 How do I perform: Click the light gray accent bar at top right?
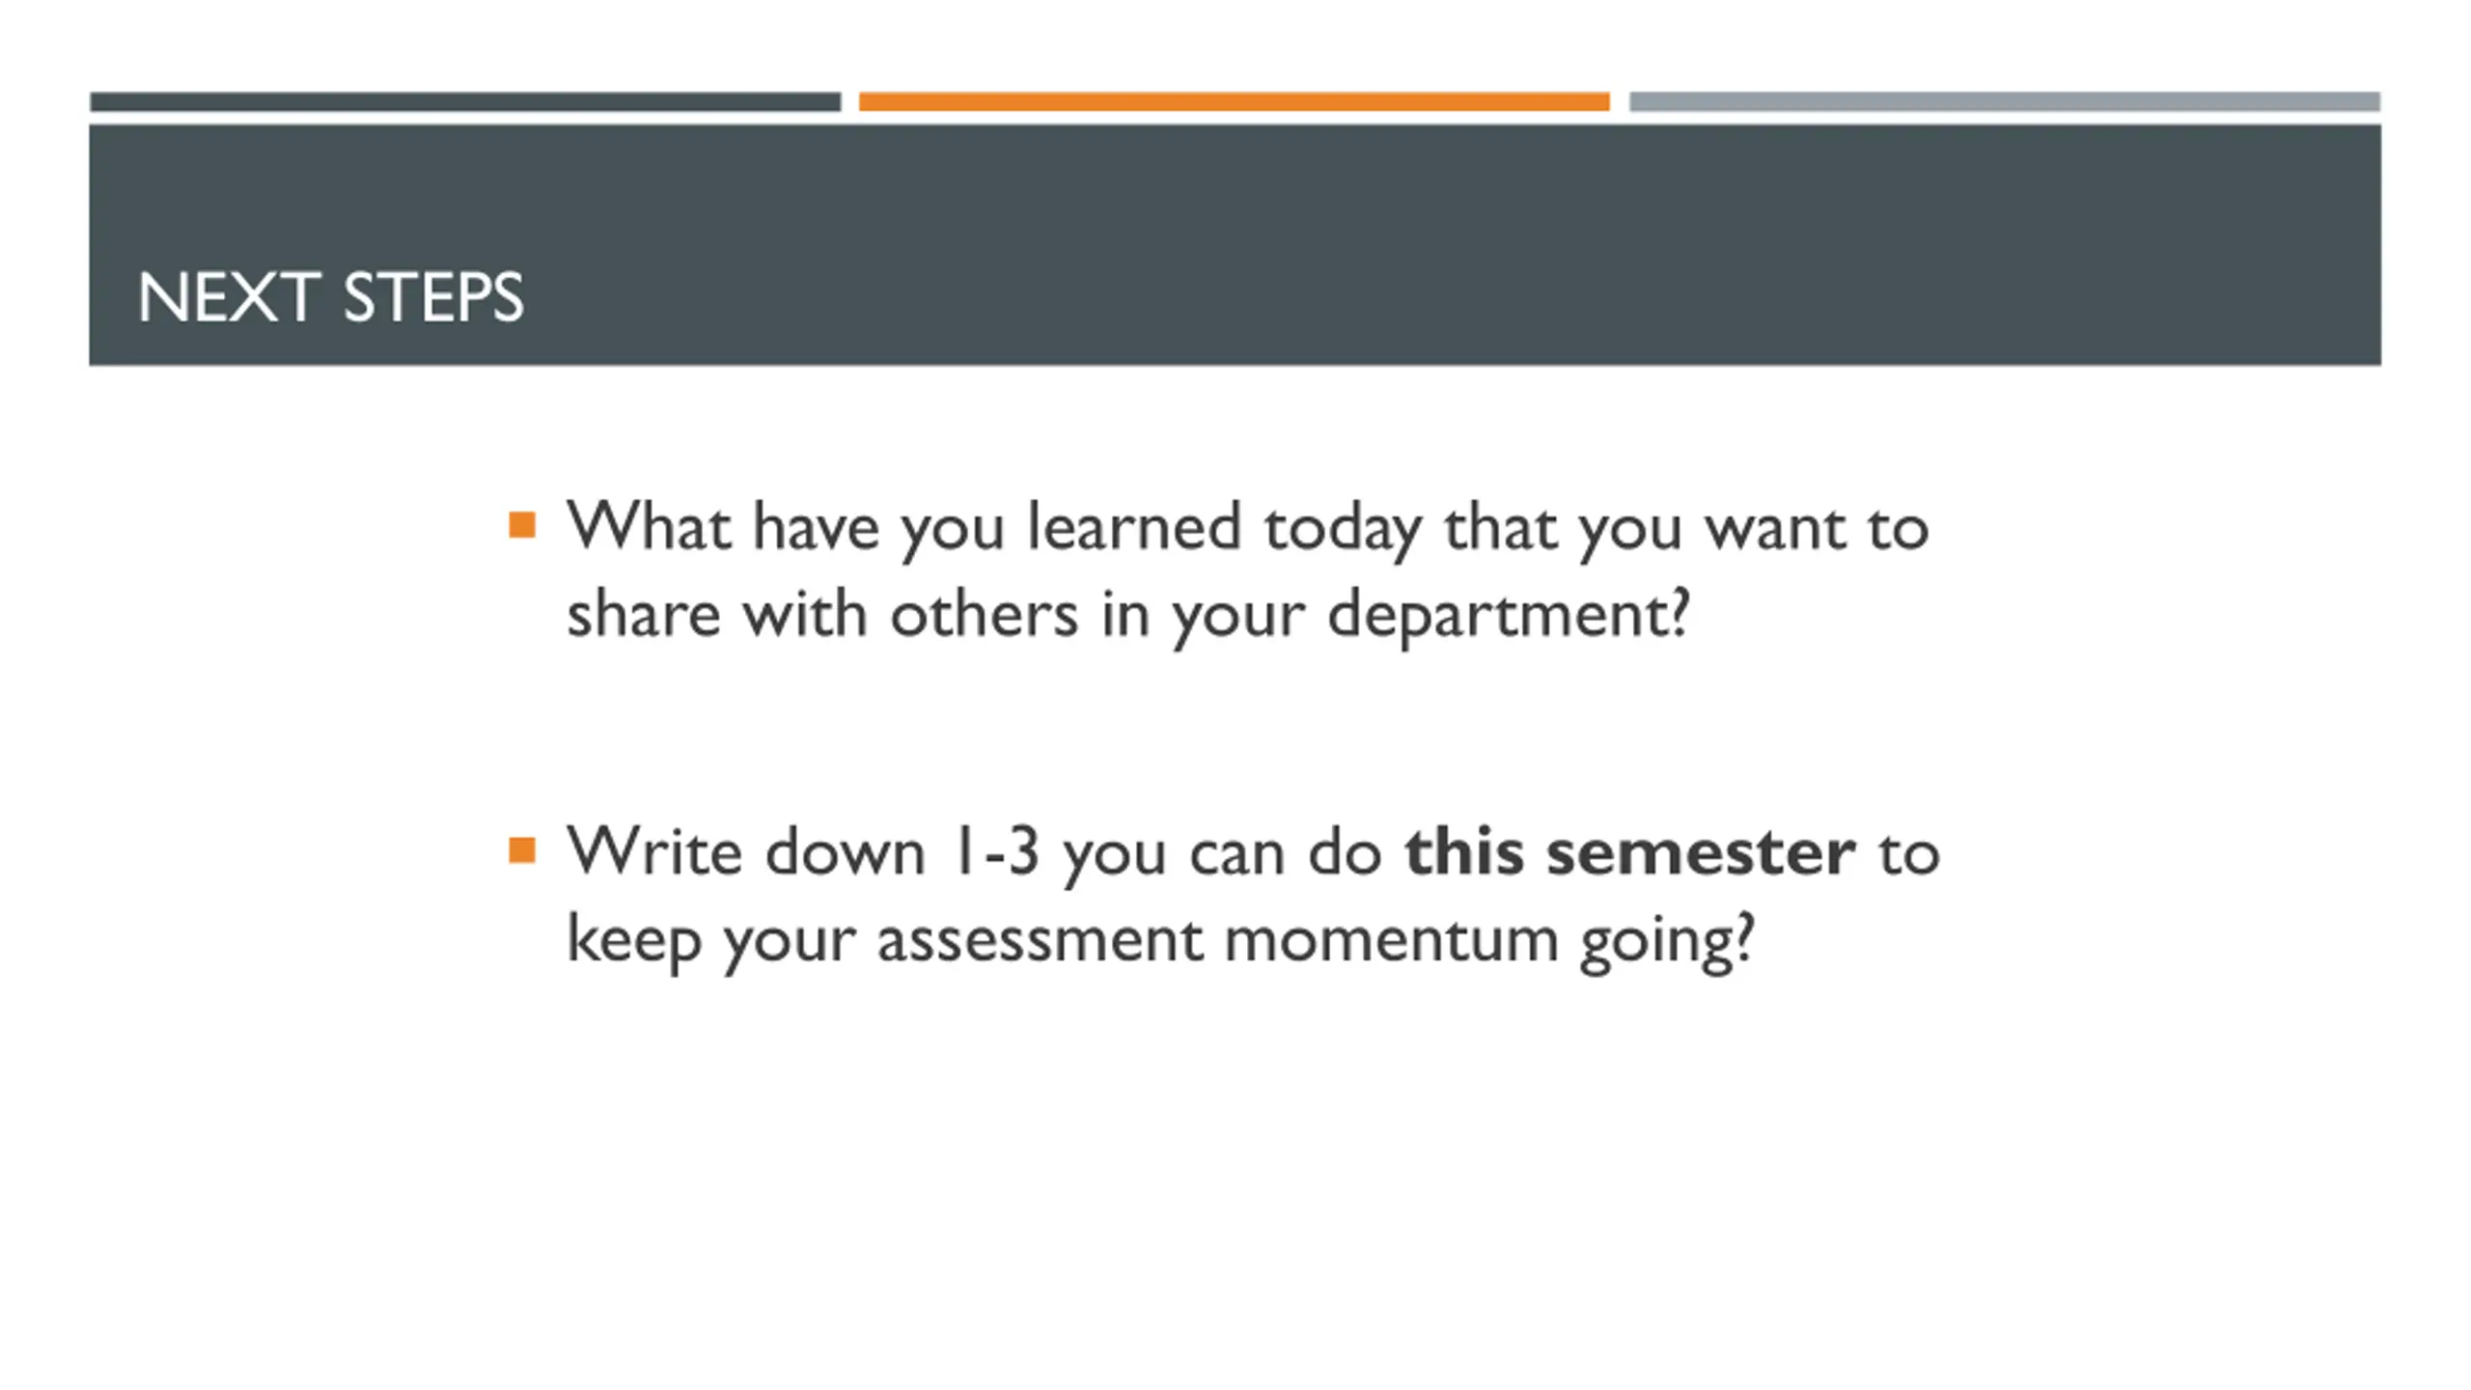(x=2005, y=101)
